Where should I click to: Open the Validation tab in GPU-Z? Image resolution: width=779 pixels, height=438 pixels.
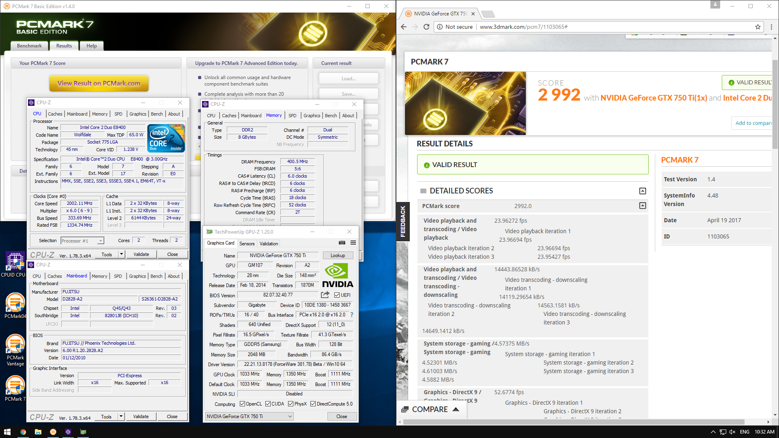point(269,243)
